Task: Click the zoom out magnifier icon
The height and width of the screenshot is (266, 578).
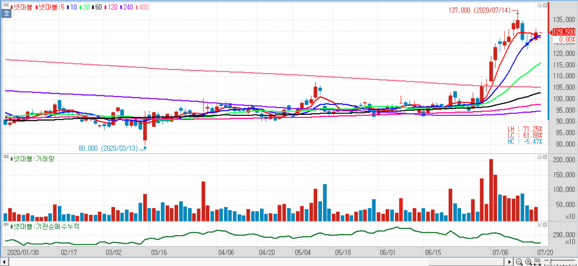Action: point(519,262)
